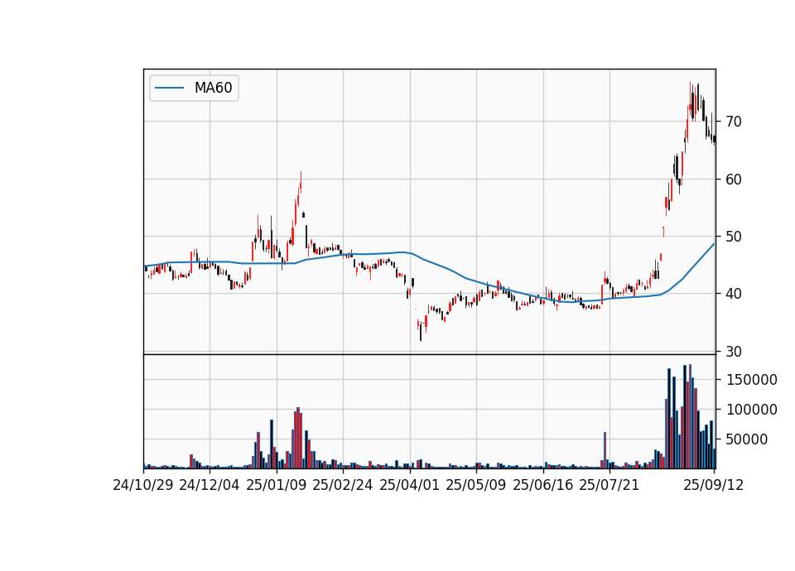Select the 24/10/29 date label
This screenshot has height=571, width=795.
click(x=143, y=485)
